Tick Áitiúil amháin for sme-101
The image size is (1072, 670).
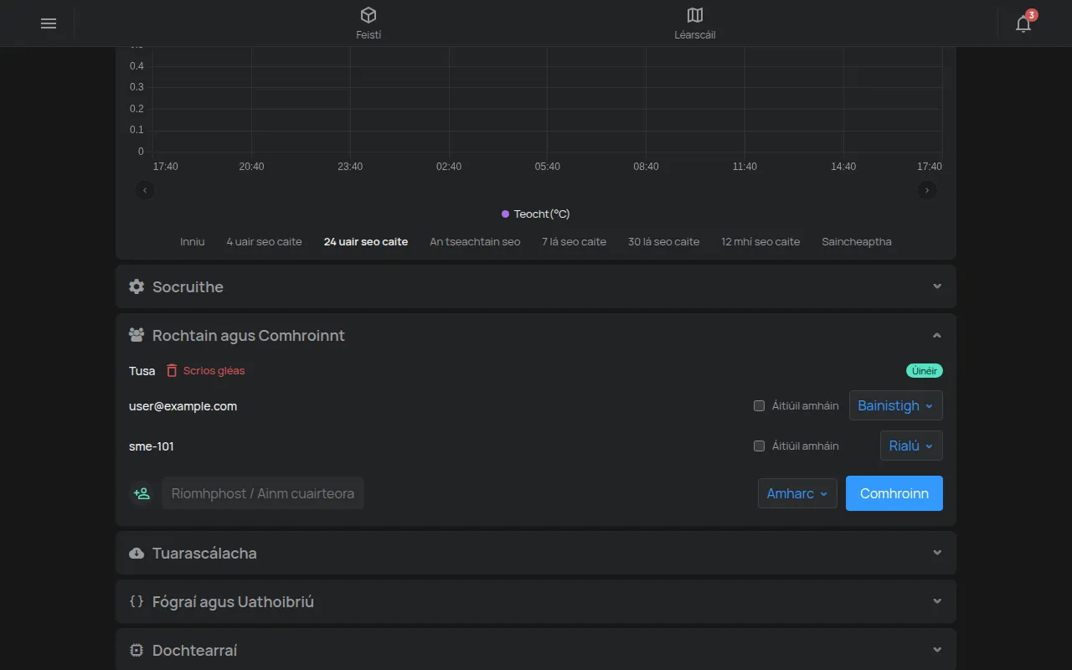[x=759, y=446]
